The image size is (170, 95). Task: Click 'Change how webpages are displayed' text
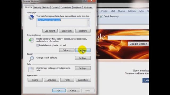click(x=53, y=69)
